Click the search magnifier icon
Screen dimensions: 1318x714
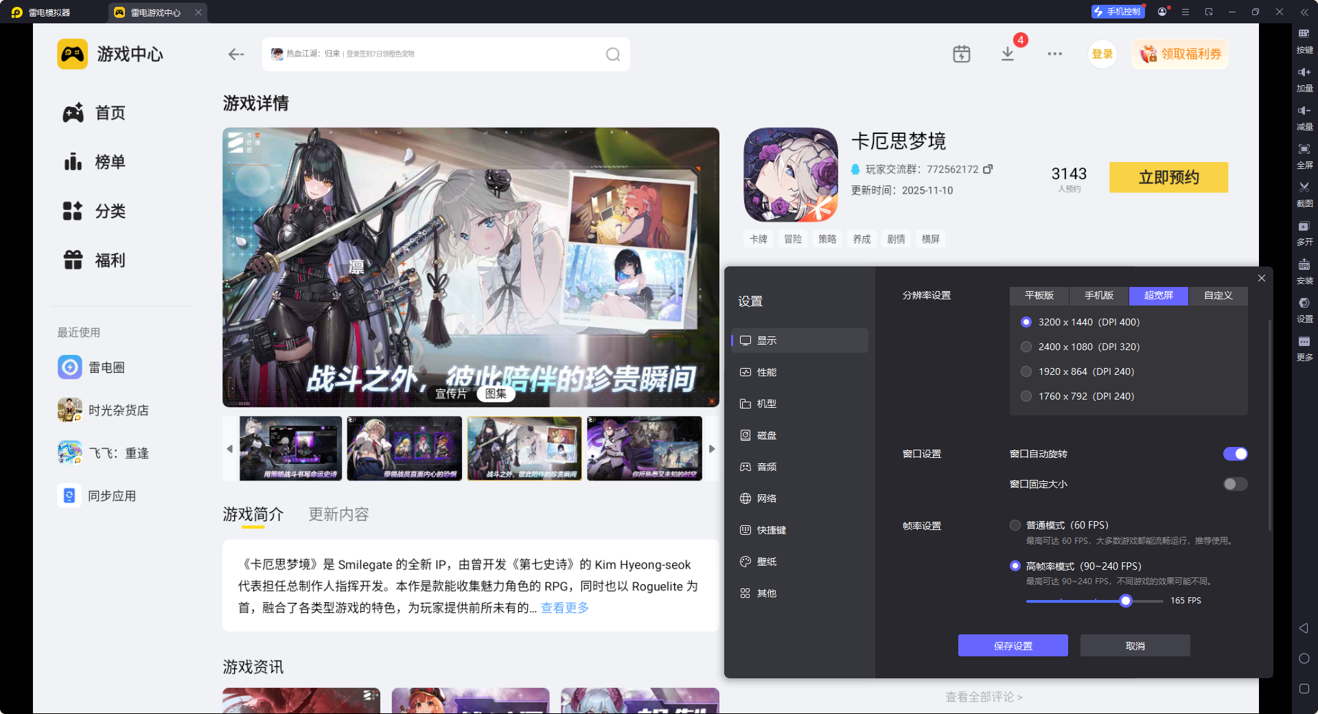coord(613,54)
